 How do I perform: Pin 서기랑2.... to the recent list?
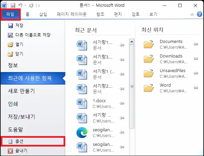pos(122,89)
